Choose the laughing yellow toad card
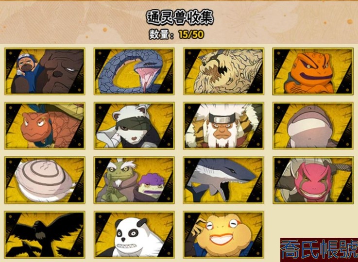The width and height of the screenshot is (358, 262). [x=224, y=235]
